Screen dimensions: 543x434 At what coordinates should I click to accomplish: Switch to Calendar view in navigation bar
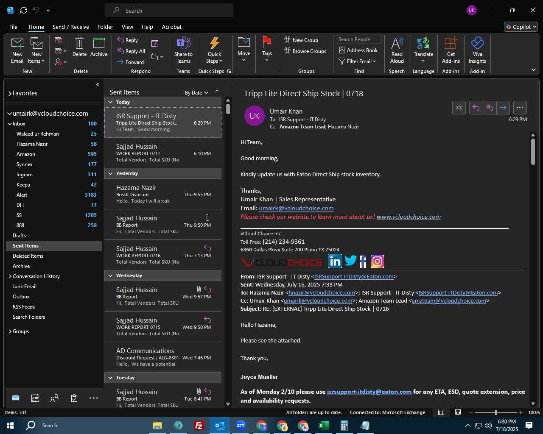[35, 398]
